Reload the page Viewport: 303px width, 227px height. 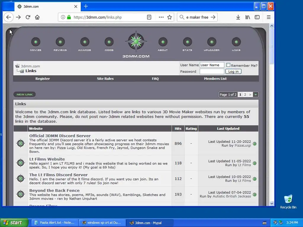28,17
